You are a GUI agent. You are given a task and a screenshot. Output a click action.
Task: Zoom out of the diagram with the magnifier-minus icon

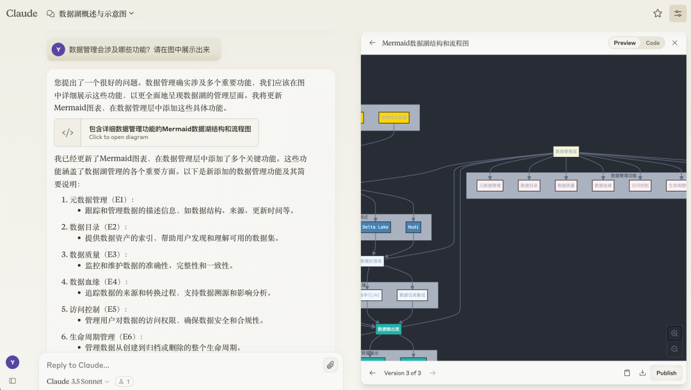coord(674,349)
